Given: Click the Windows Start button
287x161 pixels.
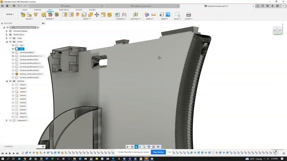Looking at the screenshot, I should (3, 159).
